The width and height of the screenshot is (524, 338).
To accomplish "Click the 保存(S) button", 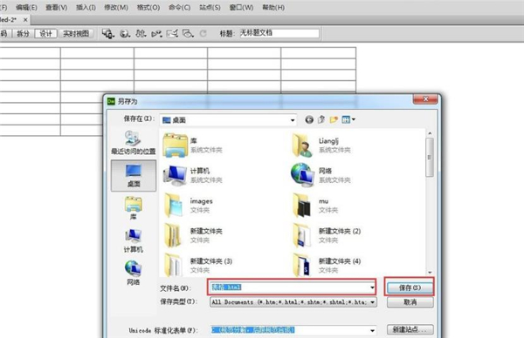I will [410, 287].
